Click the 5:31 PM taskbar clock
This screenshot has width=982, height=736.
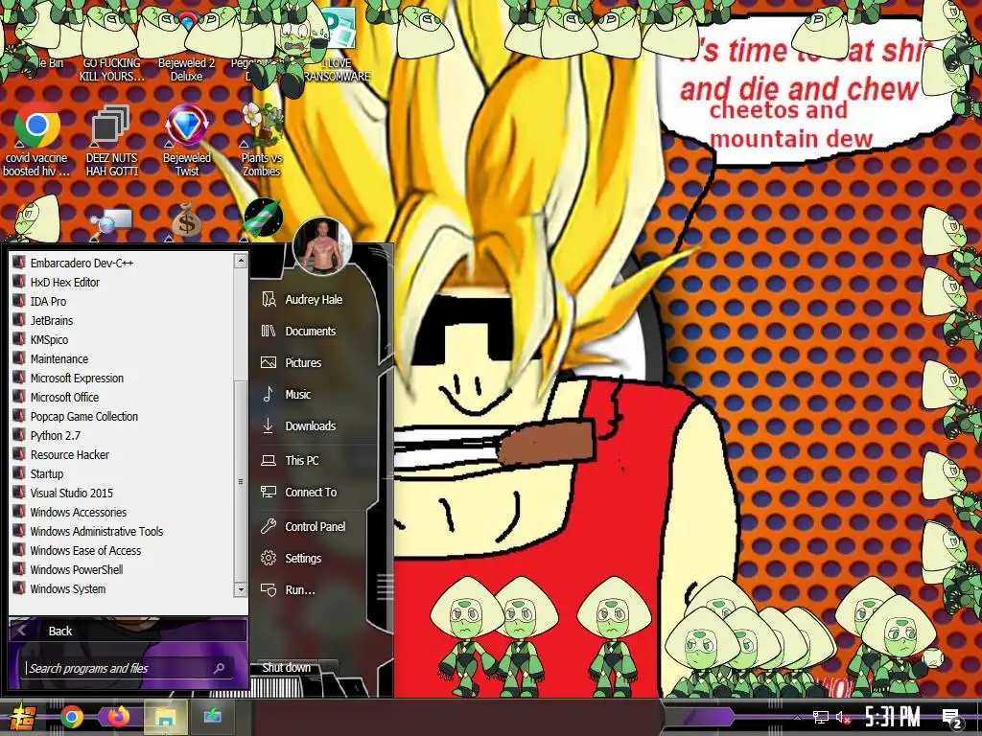pos(893,717)
